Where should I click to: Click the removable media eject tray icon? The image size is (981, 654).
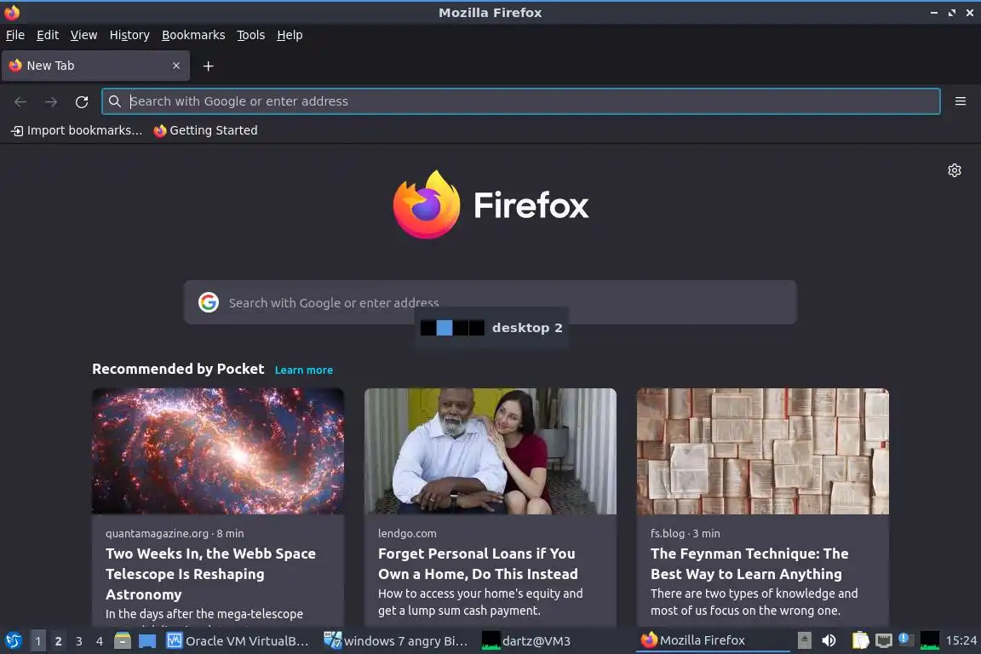805,640
